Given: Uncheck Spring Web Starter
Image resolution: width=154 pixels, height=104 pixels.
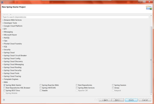Looking at the screenshot, I should 4,85.
